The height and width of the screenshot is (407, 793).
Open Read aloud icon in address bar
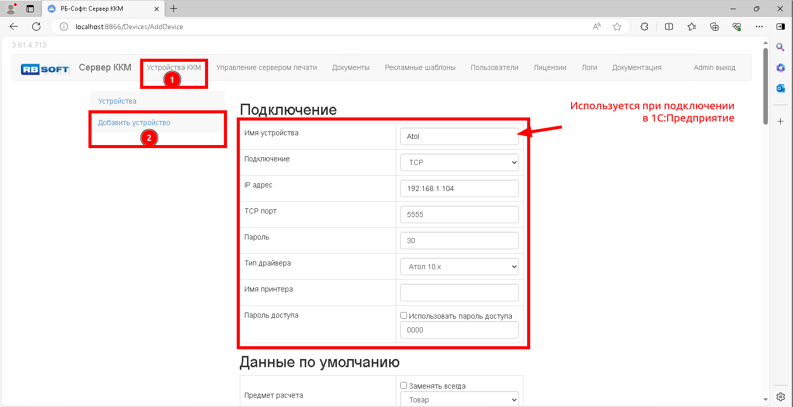[x=597, y=27]
